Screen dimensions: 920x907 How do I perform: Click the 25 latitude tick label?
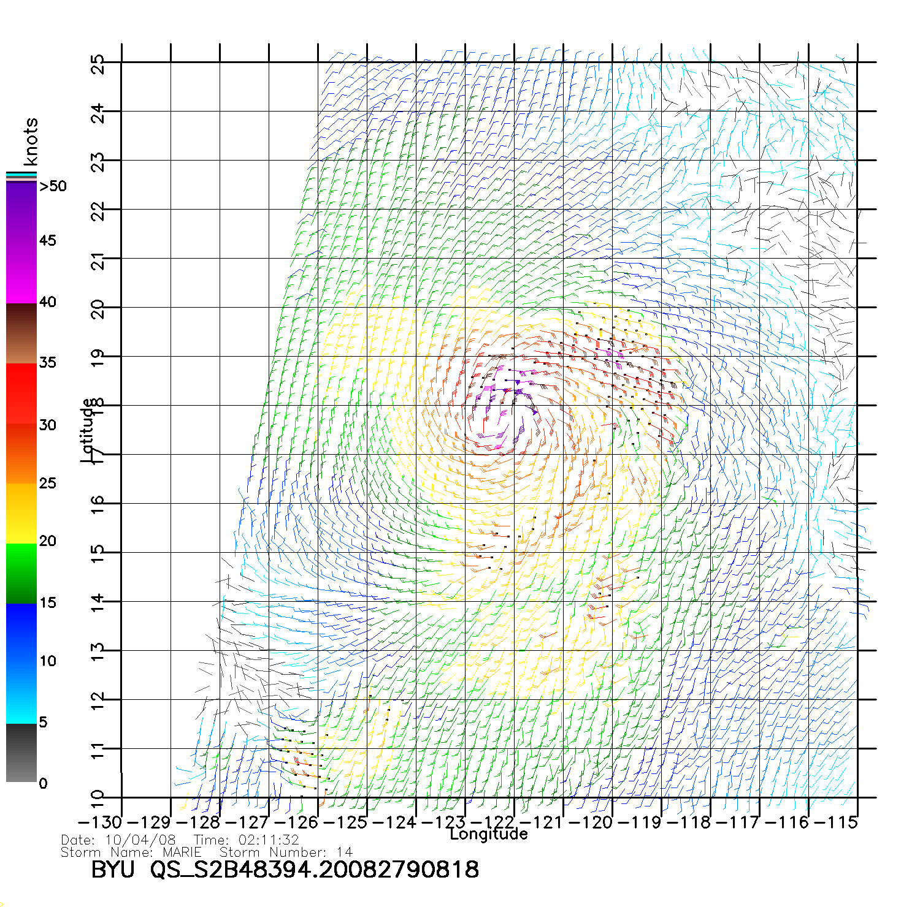98,64
